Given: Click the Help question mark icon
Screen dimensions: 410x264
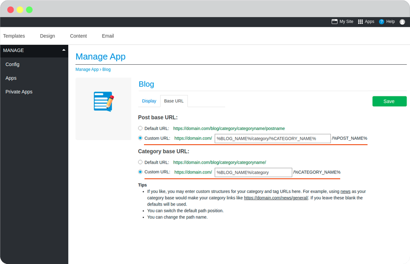Looking at the screenshot, I should coord(382,21).
